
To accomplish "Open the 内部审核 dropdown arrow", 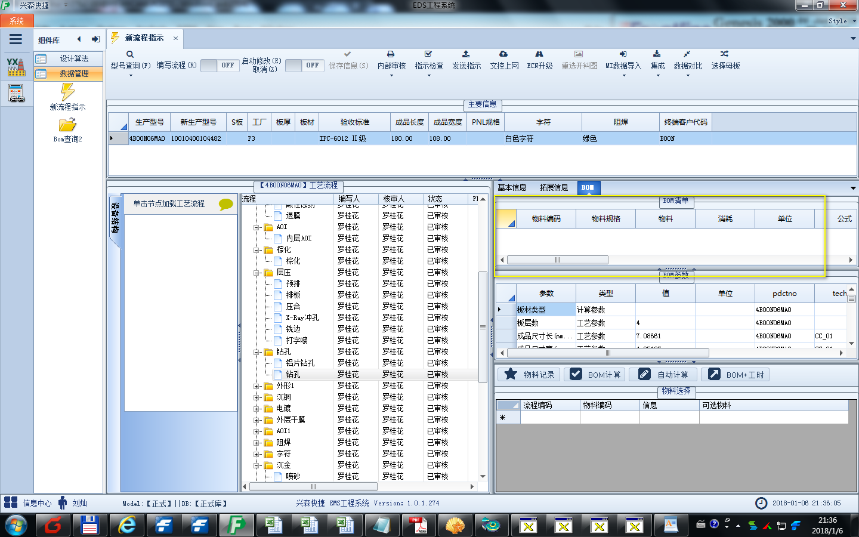I will [x=391, y=76].
